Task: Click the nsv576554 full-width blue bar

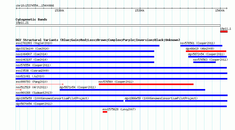Action: pos(121,68)
